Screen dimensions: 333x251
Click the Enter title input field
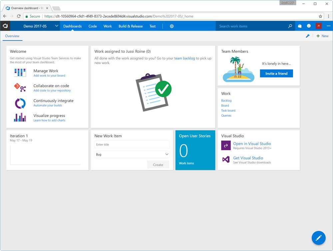click(x=132, y=144)
